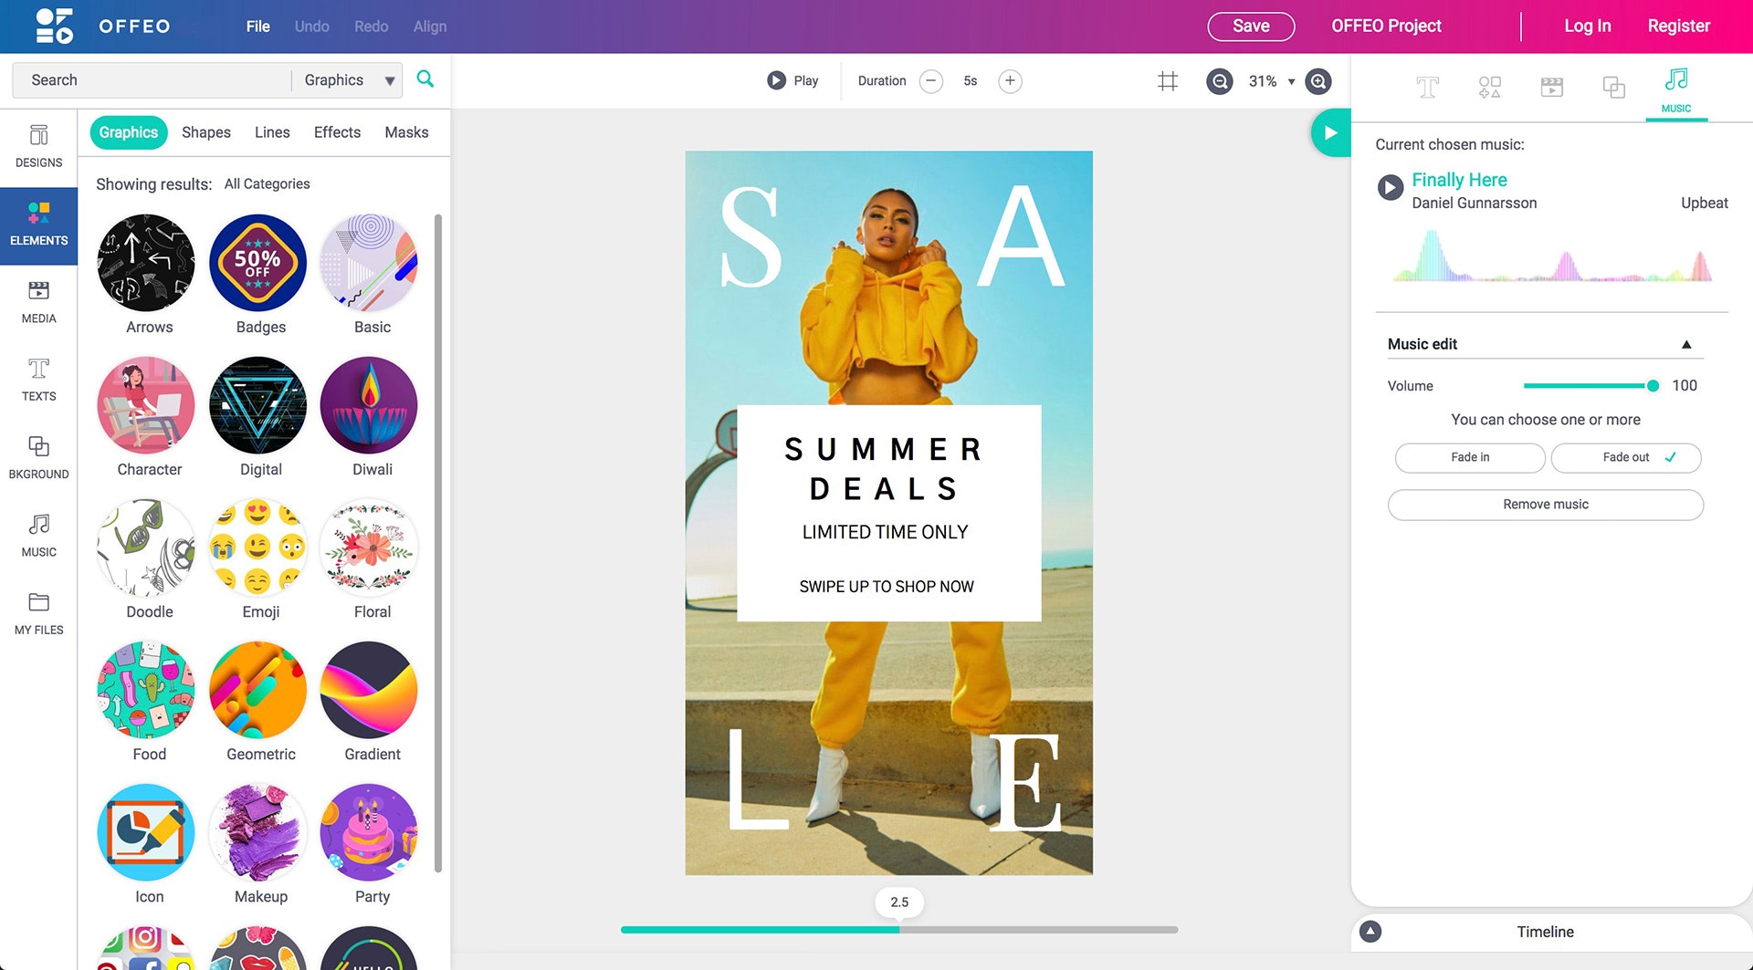Click the 2.5 timeline marker
Screen dimensions: 1753x970
[x=899, y=902]
